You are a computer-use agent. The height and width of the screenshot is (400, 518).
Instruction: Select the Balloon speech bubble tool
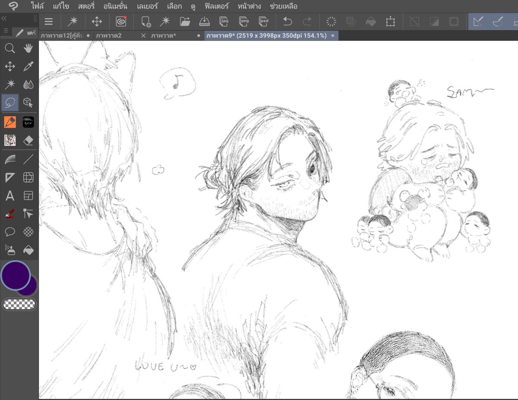[10, 232]
